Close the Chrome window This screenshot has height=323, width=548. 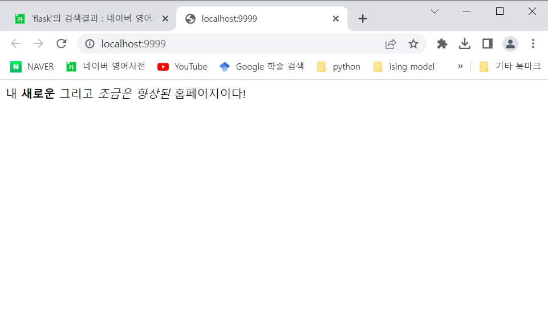(532, 11)
